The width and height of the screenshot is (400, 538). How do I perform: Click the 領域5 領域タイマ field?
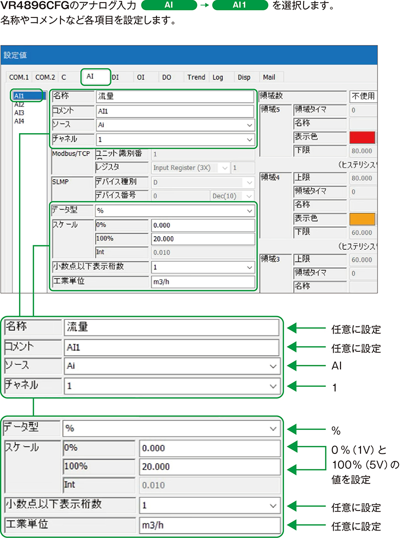point(363,110)
